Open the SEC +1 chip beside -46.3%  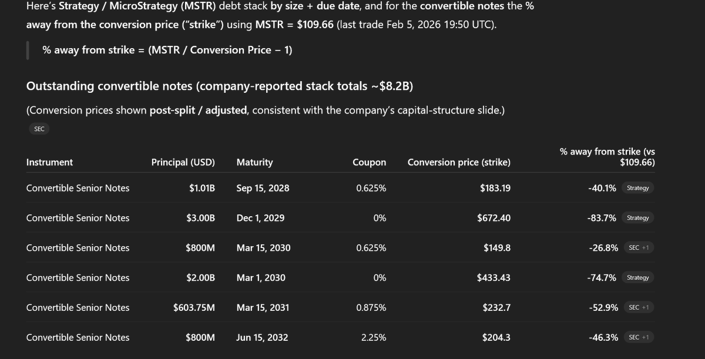point(639,337)
